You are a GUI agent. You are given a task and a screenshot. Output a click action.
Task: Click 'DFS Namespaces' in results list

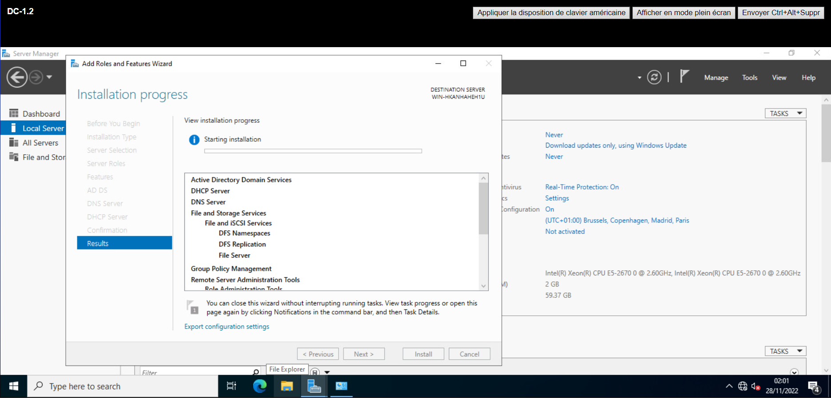pyautogui.click(x=244, y=233)
